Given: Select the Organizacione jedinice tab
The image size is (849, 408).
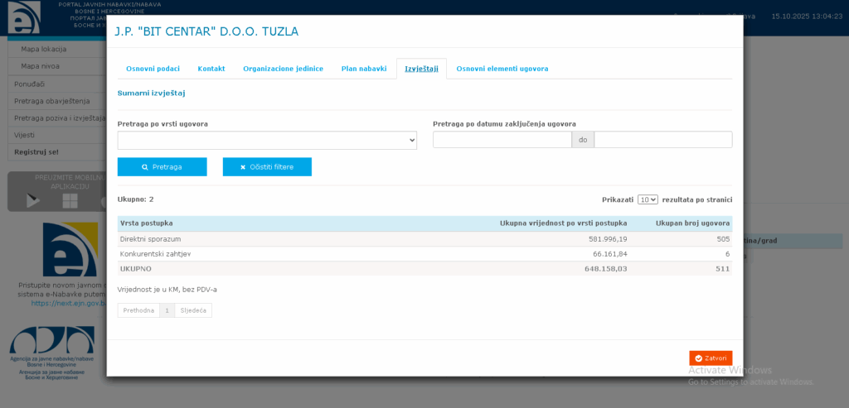Looking at the screenshot, I should pyautogui.click(x=283, y=69).
